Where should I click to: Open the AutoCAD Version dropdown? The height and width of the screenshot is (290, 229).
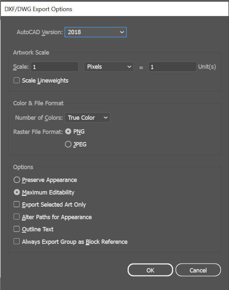pyautogui.click(x=95, y=32)
